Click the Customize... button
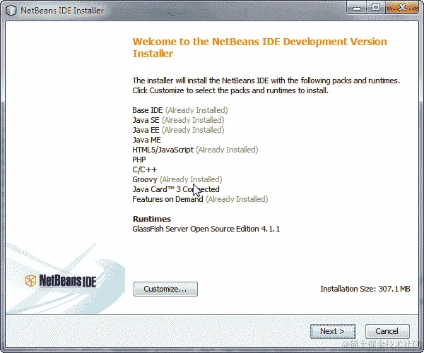Screen dimensions: 424x353 pyautogui.click(x=165, y=289)
